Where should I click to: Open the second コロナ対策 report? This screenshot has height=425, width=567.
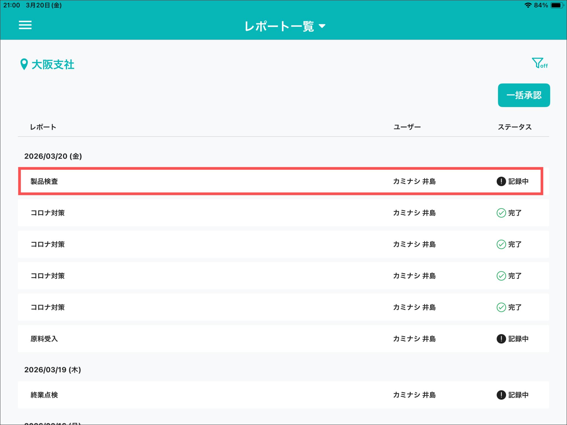283,244
